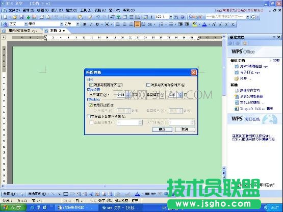Viewport: 283px width, 212px height.
Task: Click the 从默认模板新建 link
Action: click(x=251, y=96)
